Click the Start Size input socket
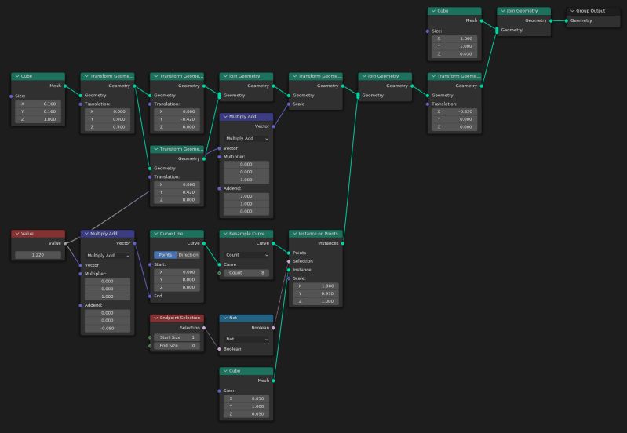The image size is (627, 433). (x=150, y=337)
